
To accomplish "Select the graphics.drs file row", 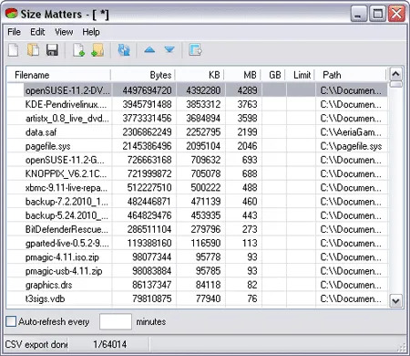I will click(197, 285).
